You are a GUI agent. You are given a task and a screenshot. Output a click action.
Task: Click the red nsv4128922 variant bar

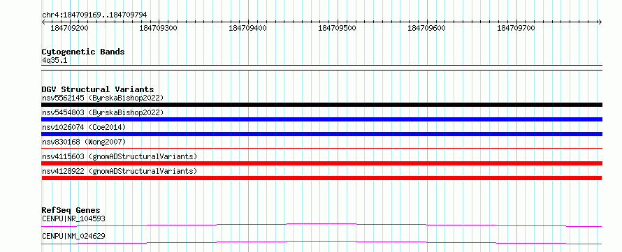coord(321,178)
